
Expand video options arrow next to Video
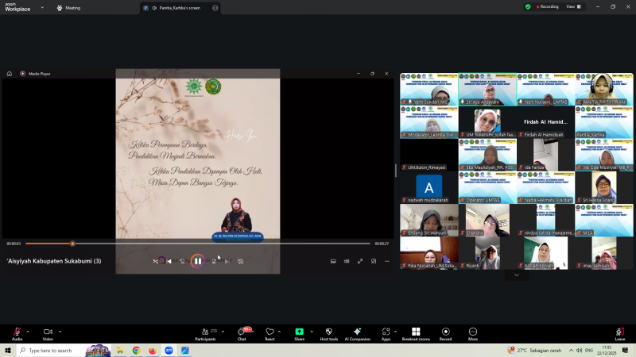click(60, 331)
